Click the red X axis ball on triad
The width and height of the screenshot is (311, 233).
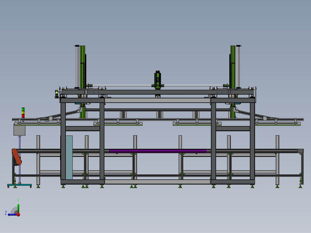pyautogui.click(x=18, y=215)
